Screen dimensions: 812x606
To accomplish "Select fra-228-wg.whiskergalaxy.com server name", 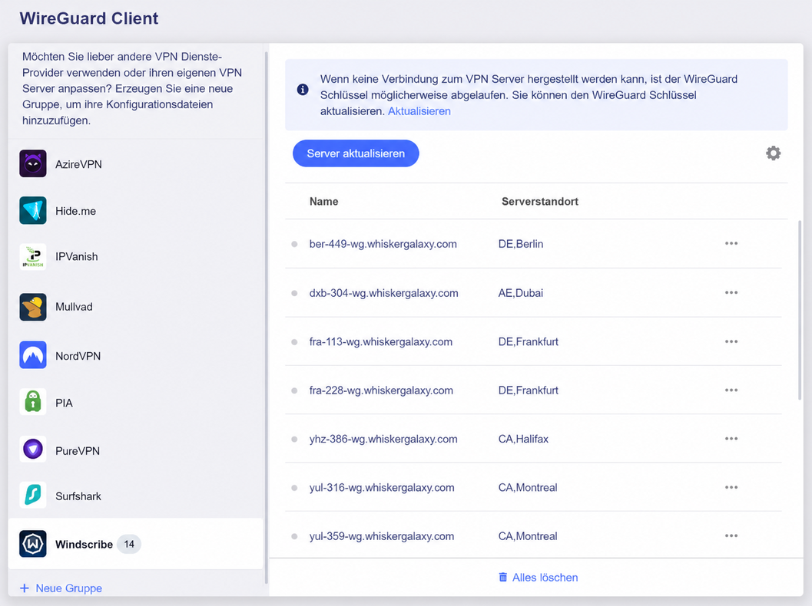I will pyautogui.click(x=381, y=390).
